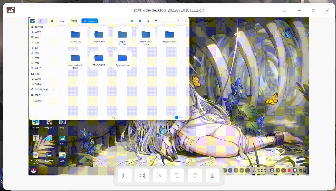
Task: Click the Spark-xdown folder in the GIF
Action: coord(122,60)
